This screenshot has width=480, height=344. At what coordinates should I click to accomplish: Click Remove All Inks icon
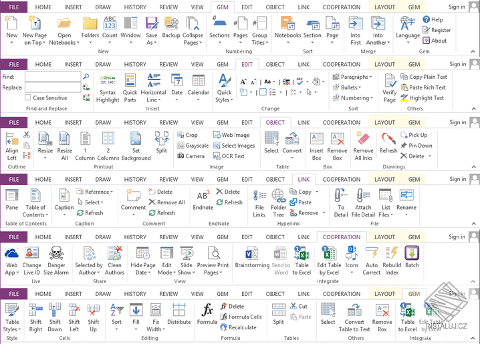pyautogui.click(x=363, y=139)
